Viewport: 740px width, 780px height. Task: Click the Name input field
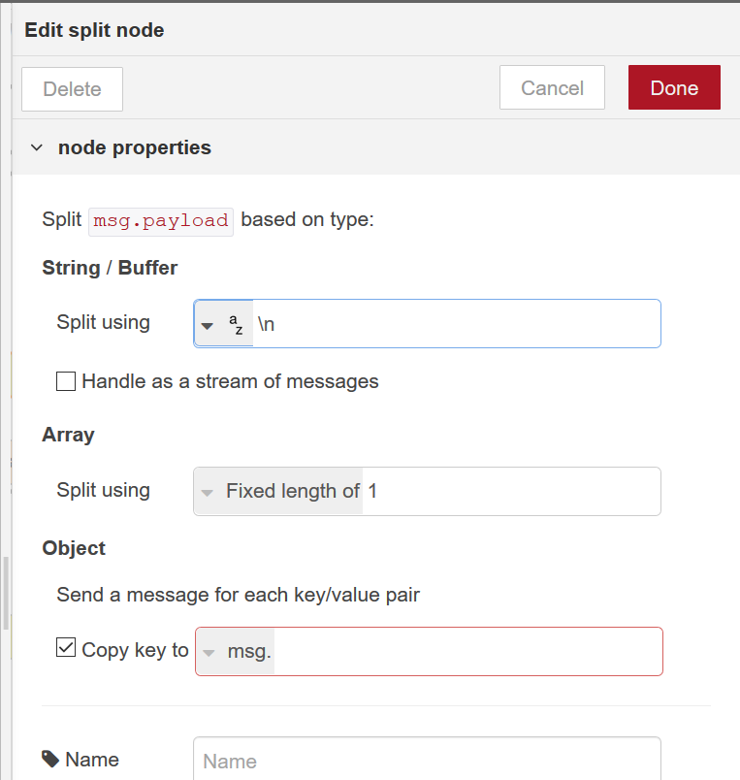point(427,760)
